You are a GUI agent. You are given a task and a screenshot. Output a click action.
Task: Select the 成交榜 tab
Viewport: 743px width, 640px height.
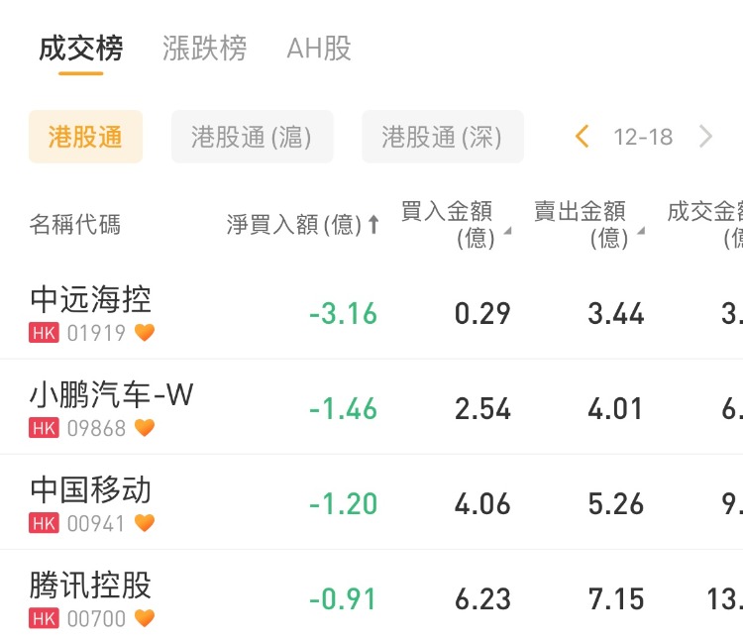tap(81, 49)
